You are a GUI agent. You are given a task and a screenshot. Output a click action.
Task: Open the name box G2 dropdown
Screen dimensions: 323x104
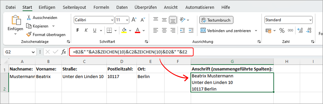pyautogui.click(x=33, y=52)
